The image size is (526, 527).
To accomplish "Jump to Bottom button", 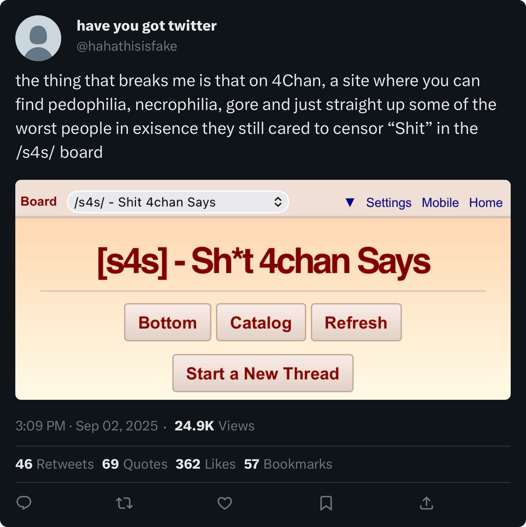I will click(x=168, y=322).
